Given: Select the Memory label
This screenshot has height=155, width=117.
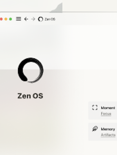Looking at the screenshot, I should pos(108,129).
